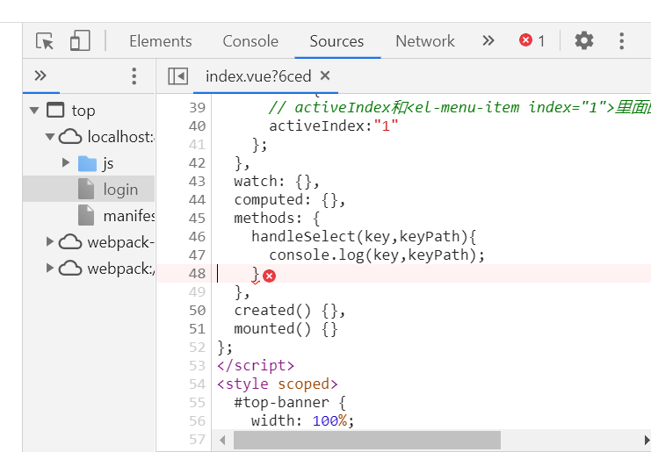Expand the webpack- tree node arrow

50,241
